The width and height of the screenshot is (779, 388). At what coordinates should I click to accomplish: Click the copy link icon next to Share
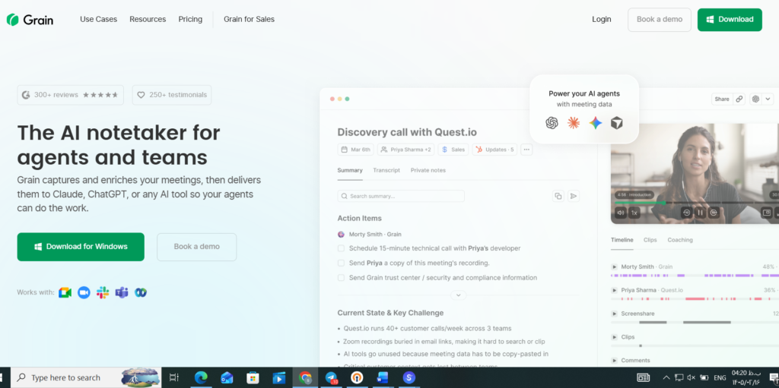pos(739,99)
